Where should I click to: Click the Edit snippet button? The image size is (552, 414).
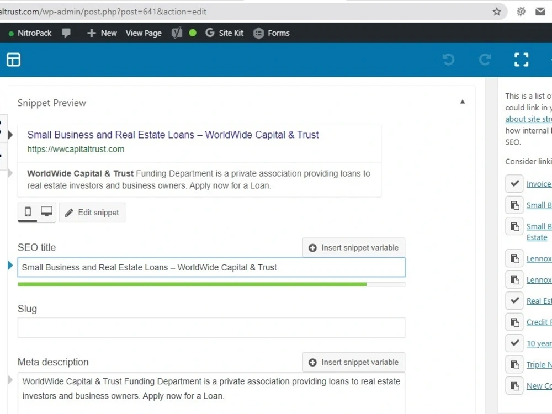pyautogui.click(x=92, y=213)
